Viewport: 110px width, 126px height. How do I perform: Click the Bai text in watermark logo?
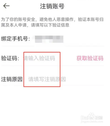(85, 118)
